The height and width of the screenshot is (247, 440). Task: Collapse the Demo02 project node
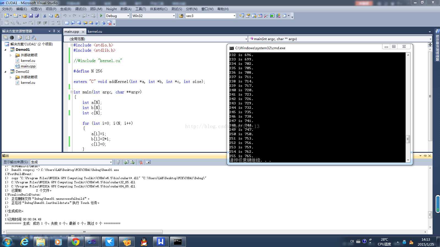pyautogui.click(x=6, y=72)
